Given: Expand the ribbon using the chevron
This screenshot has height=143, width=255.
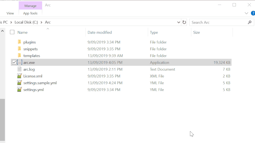Looking at the screenshot, I should [246, 13].
